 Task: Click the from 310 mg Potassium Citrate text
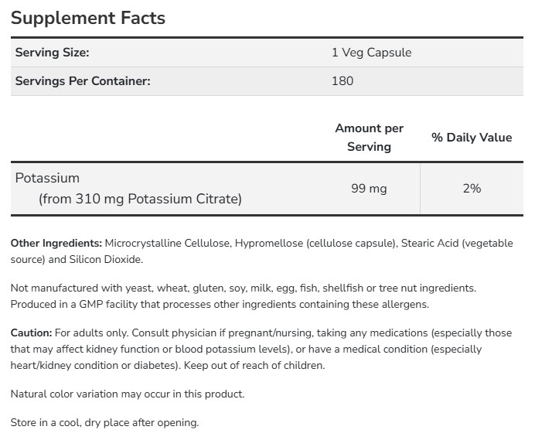point(140,199)
